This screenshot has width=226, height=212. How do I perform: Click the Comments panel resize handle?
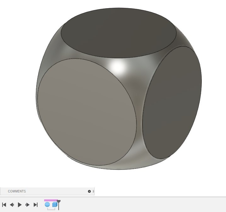[93, 191]
